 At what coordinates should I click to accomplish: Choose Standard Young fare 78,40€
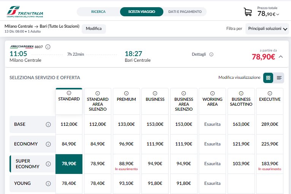tap(69, 183)
